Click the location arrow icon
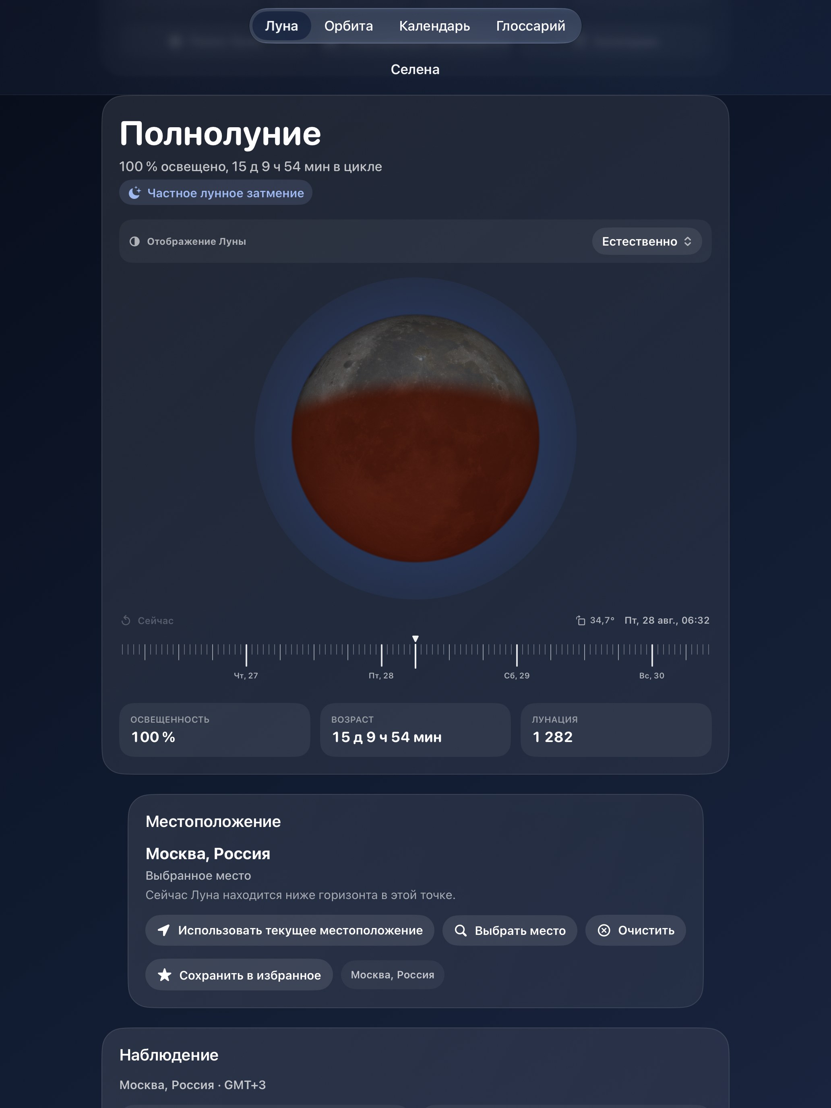The height and width of the screenshot is (1108, 831). click(x=164, y=930)
